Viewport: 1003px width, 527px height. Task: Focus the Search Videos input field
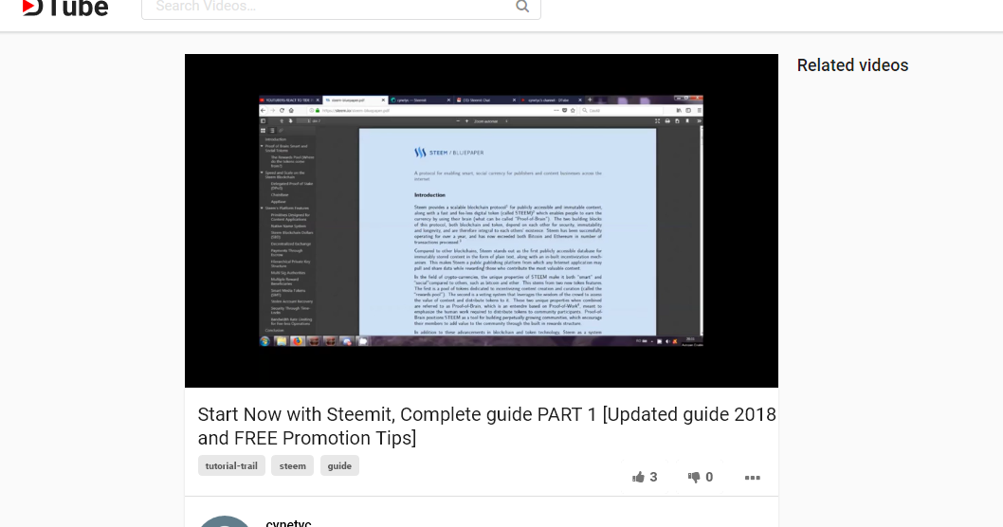click(x=341, y=8)
